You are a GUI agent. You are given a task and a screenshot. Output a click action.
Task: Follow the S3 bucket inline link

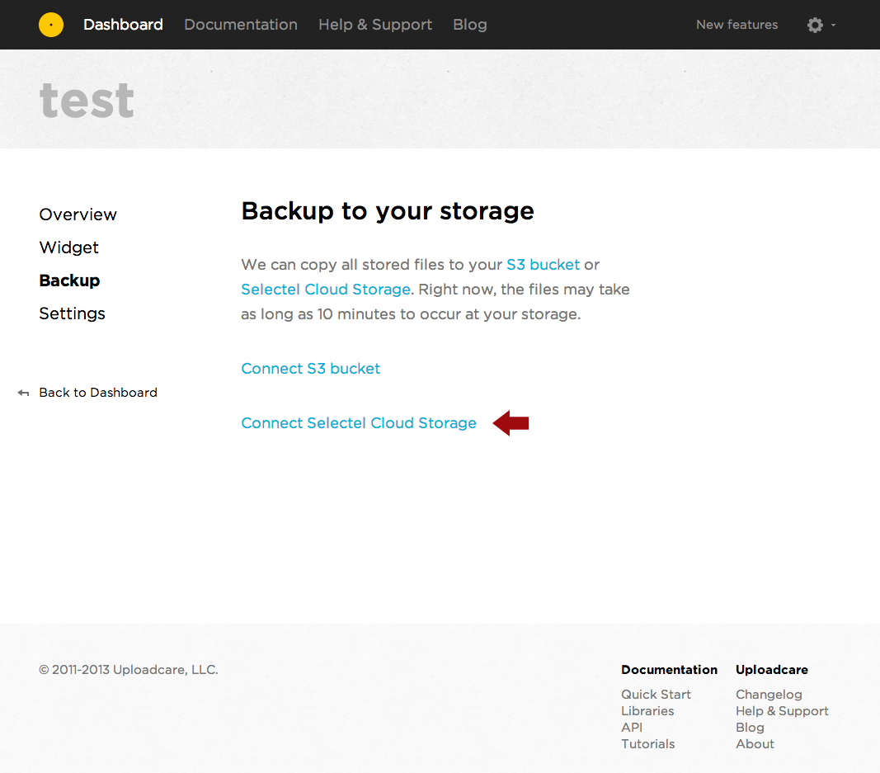543,265
